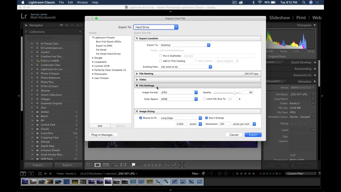341x192 pixels.
Task: Switch to Grid view in toolbar
Action: (89, 165)
